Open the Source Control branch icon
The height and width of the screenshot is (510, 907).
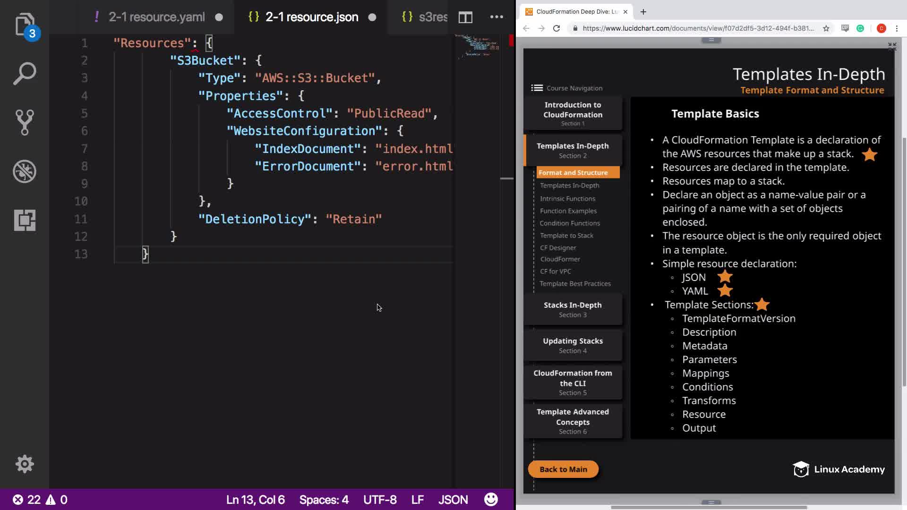click(25, 122)
